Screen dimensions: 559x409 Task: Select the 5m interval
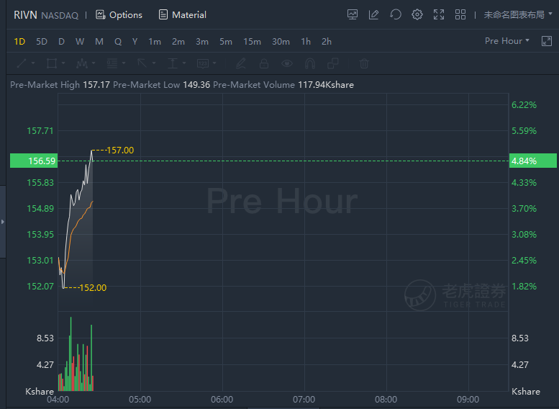pos(226,42)
